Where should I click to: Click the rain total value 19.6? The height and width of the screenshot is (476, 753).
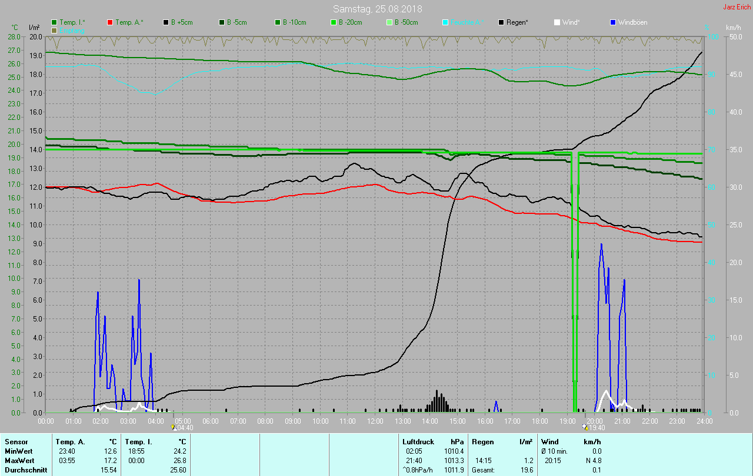527,470
